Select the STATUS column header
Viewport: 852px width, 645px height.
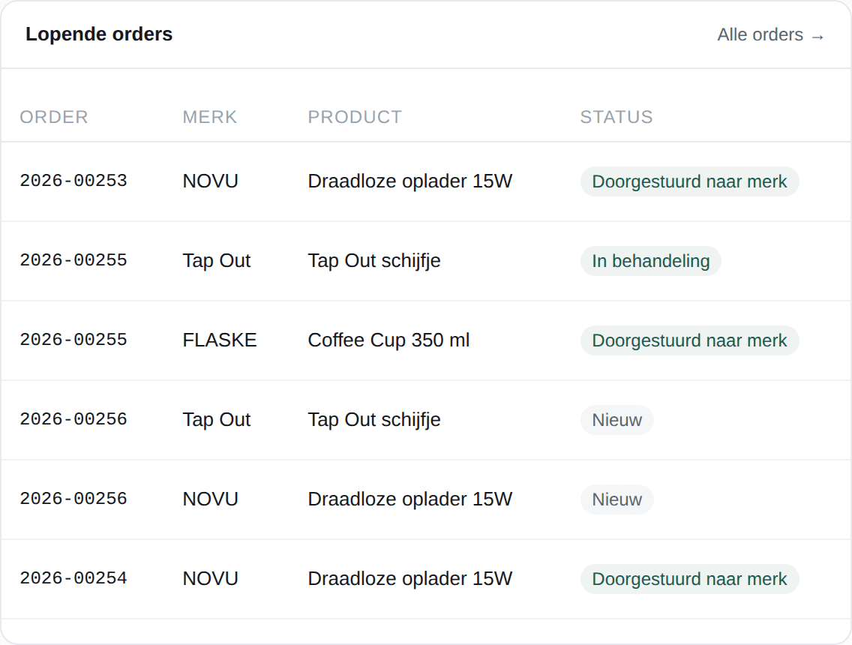[x=616, y=117]
